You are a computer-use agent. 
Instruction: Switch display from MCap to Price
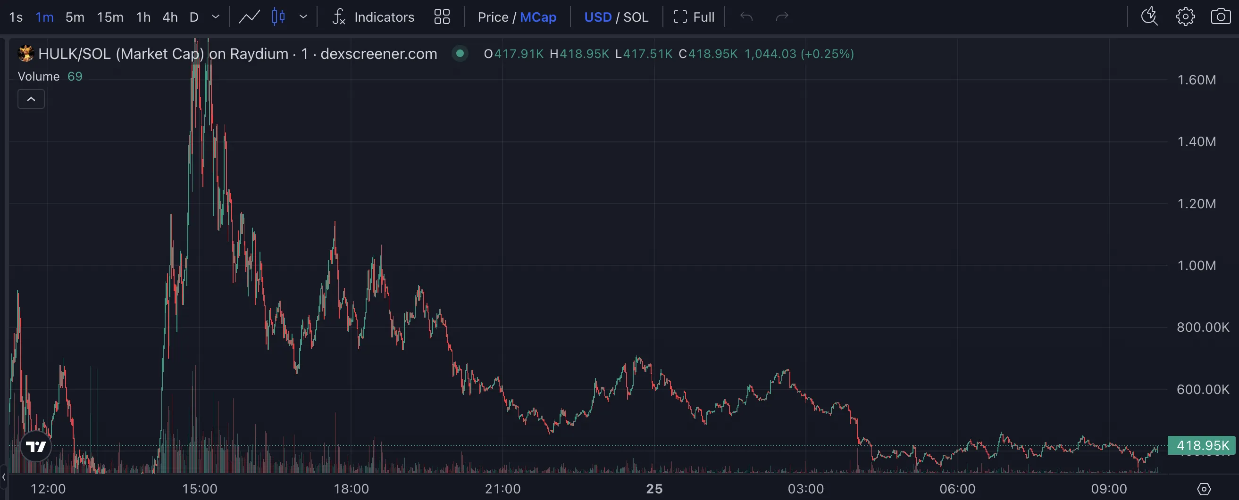(x=493, y=17)
